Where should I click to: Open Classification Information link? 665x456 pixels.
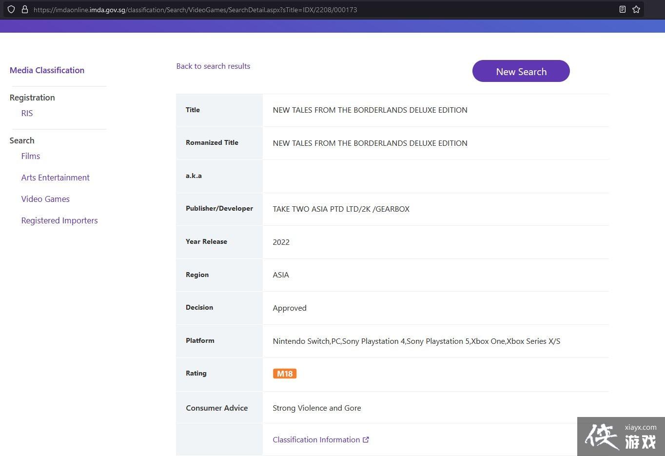click(316, 439)
